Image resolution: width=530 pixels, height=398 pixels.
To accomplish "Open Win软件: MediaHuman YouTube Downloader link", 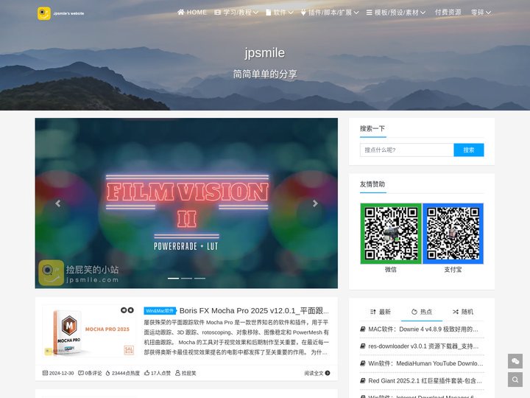I will (x=425, y=363).
